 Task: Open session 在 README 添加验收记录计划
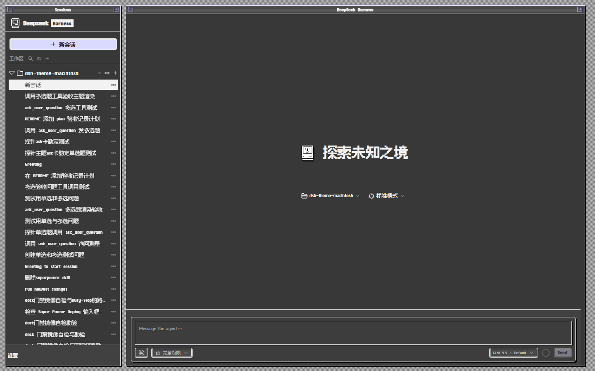(63, 176)
